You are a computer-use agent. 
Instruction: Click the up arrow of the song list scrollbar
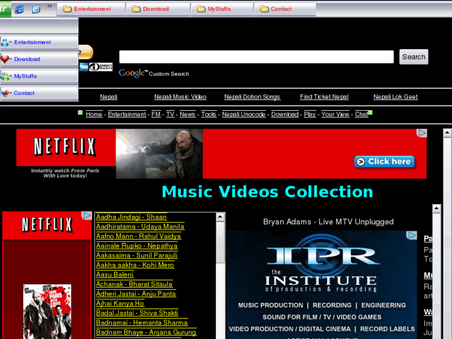(x=220, y=217)
